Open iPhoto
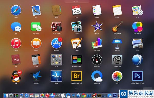This screenshot has height=98, width=154. click(x=77, y=27)
